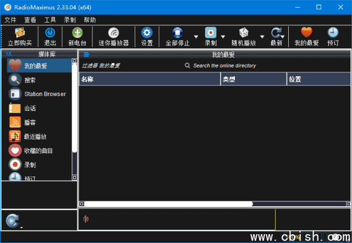Maximize the RadioMaximus window
The width and height of the screenshot is (352, 243).
319,7
